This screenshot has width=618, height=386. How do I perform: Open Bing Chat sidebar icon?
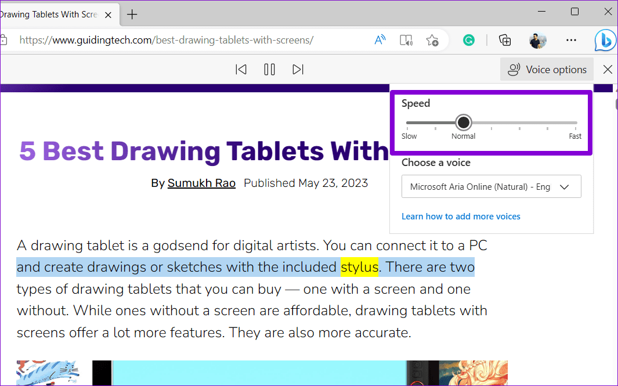pos(606,40)
